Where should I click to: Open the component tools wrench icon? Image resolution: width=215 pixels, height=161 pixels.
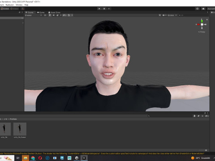(160, 15)
